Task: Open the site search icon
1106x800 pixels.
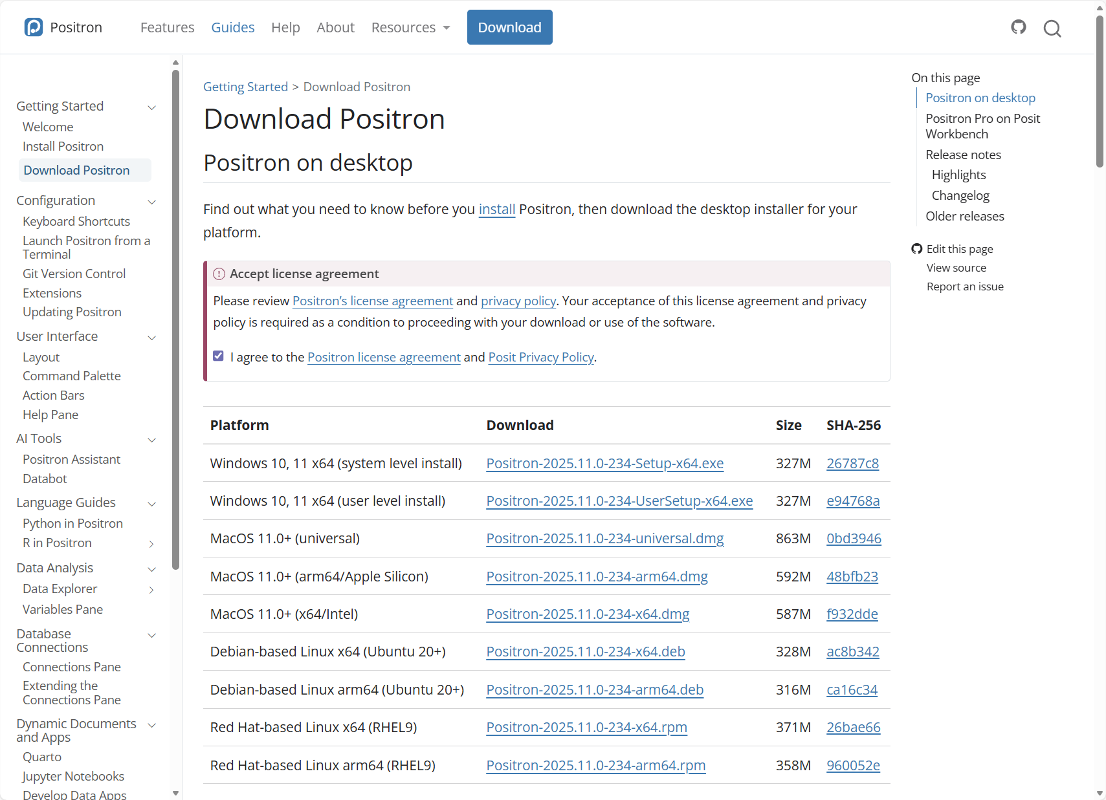Action: click(1052, 28)
